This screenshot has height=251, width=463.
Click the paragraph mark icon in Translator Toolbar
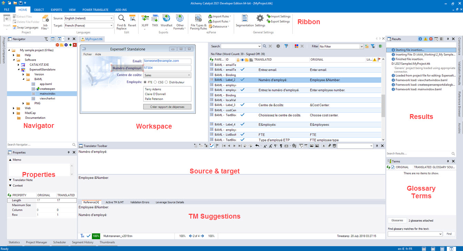pos(281,146)
